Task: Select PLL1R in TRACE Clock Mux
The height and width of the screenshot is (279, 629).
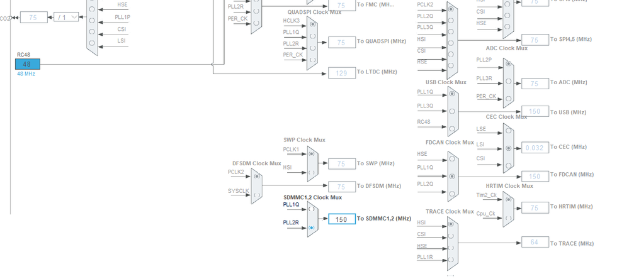Action: point(452,260)
